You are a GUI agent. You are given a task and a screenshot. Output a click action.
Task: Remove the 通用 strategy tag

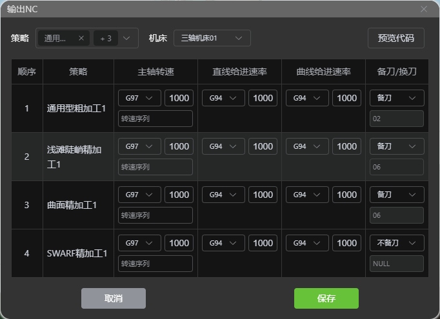tap(81, 38)
